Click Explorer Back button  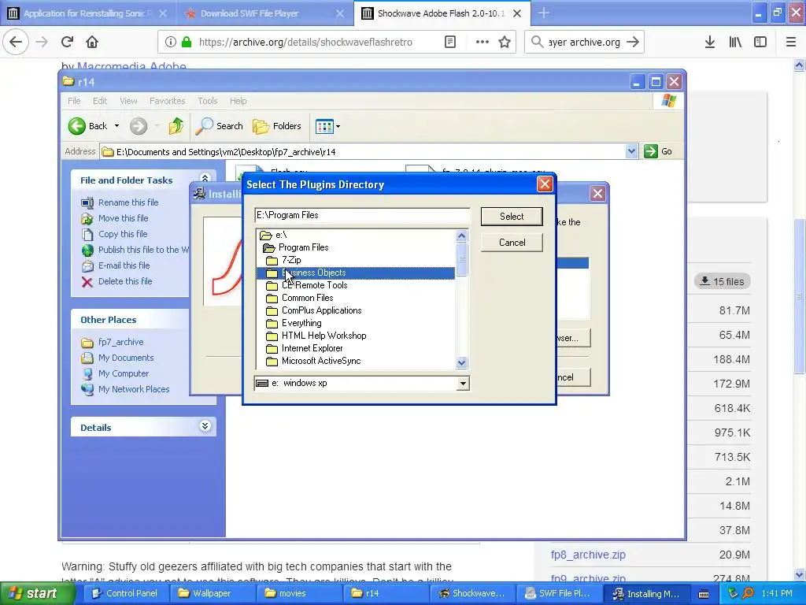(88, 126)
